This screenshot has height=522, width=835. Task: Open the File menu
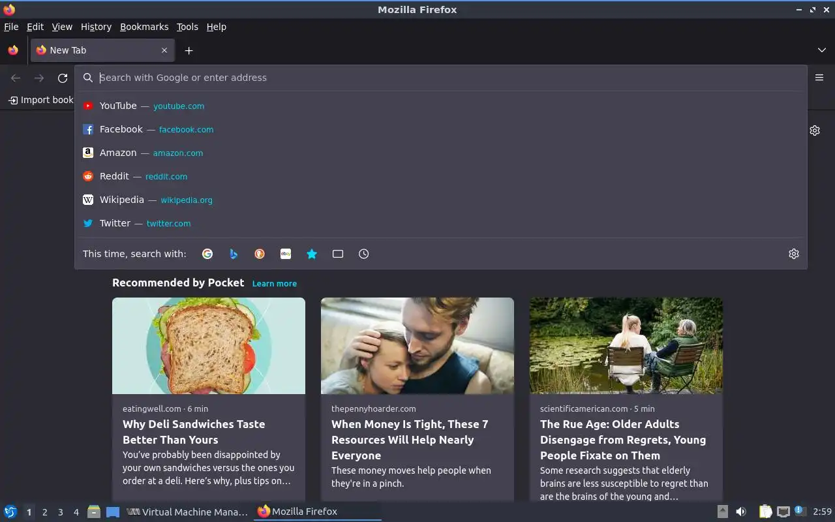click(11, 27)
